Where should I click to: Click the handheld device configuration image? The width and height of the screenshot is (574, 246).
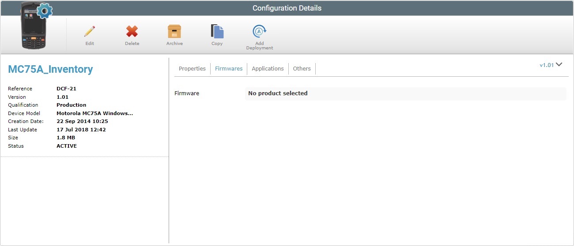click(x=34, y=25)
